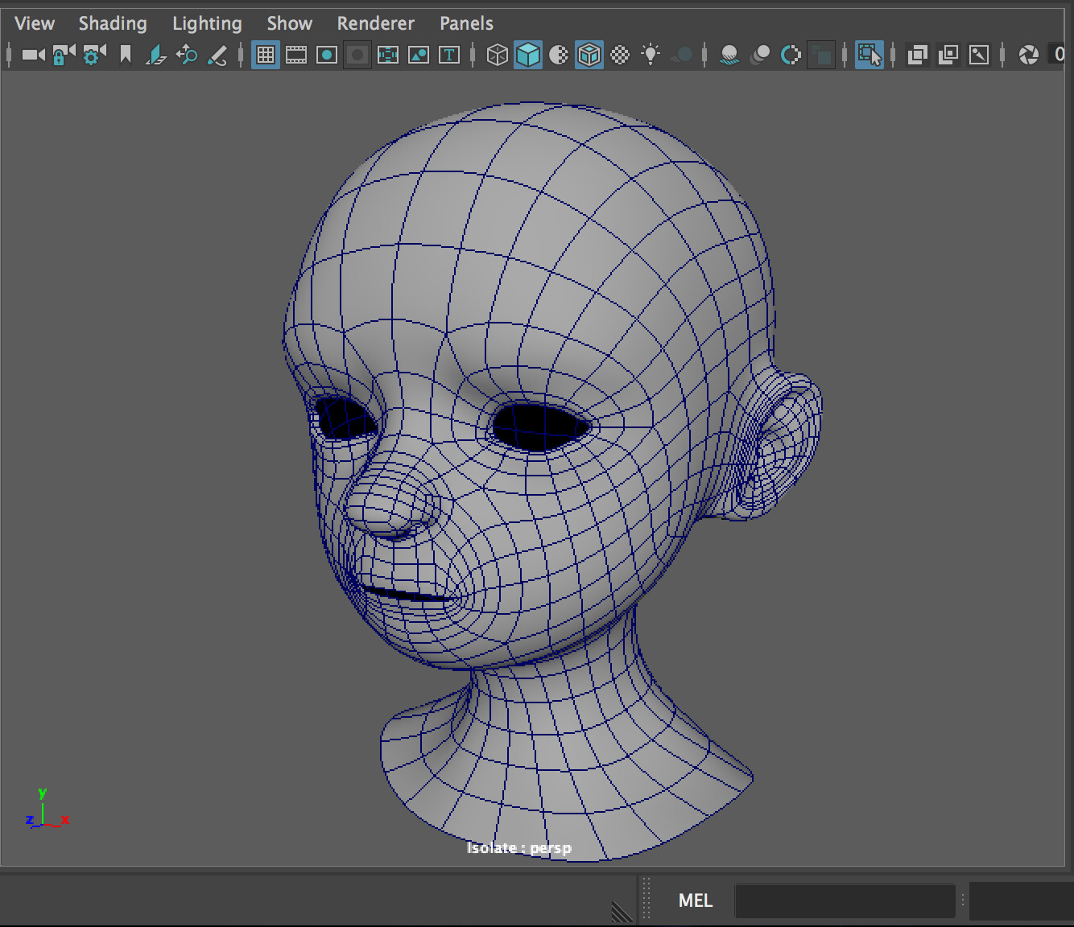
Task: Enable all lights in the viewport
Action: pyautogui.click(x=651, y=54)
